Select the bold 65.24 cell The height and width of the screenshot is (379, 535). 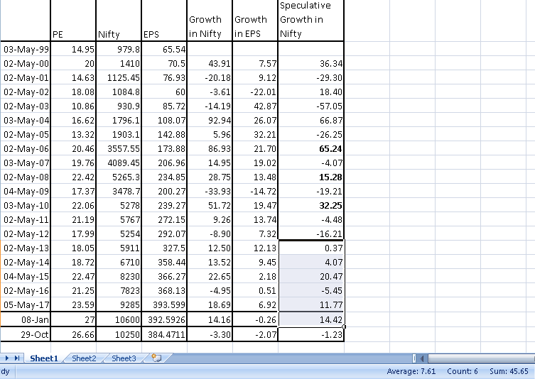[310, 149]
